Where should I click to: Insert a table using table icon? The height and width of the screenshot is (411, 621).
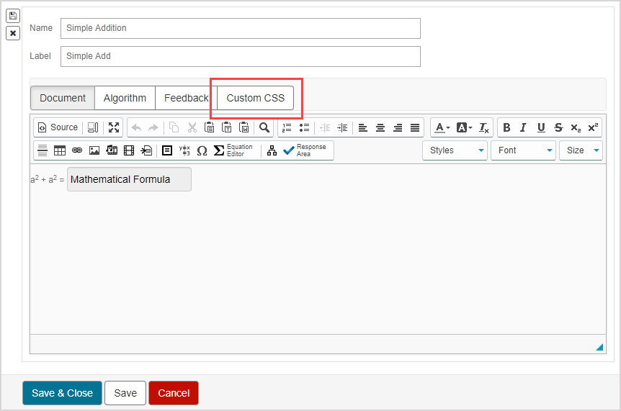click(x=60, y=150)
